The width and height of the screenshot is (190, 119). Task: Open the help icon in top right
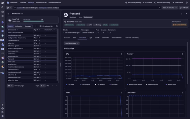(187, 3)
